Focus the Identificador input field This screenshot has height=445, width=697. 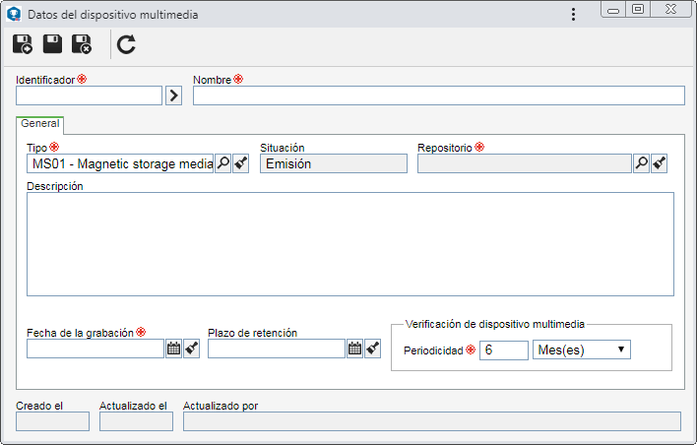pyautogui.click(x=89, y=95)
